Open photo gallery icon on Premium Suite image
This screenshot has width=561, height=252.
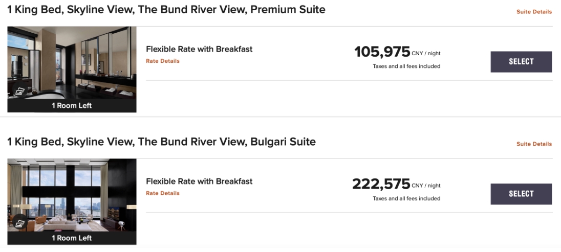pos(19,91)
